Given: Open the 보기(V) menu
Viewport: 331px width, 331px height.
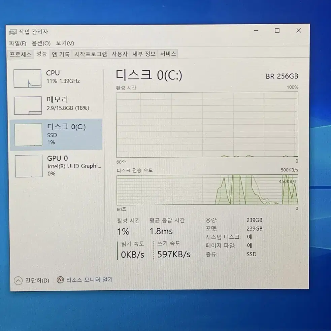Looking at the screenshot, I should [x=65, y=43].
